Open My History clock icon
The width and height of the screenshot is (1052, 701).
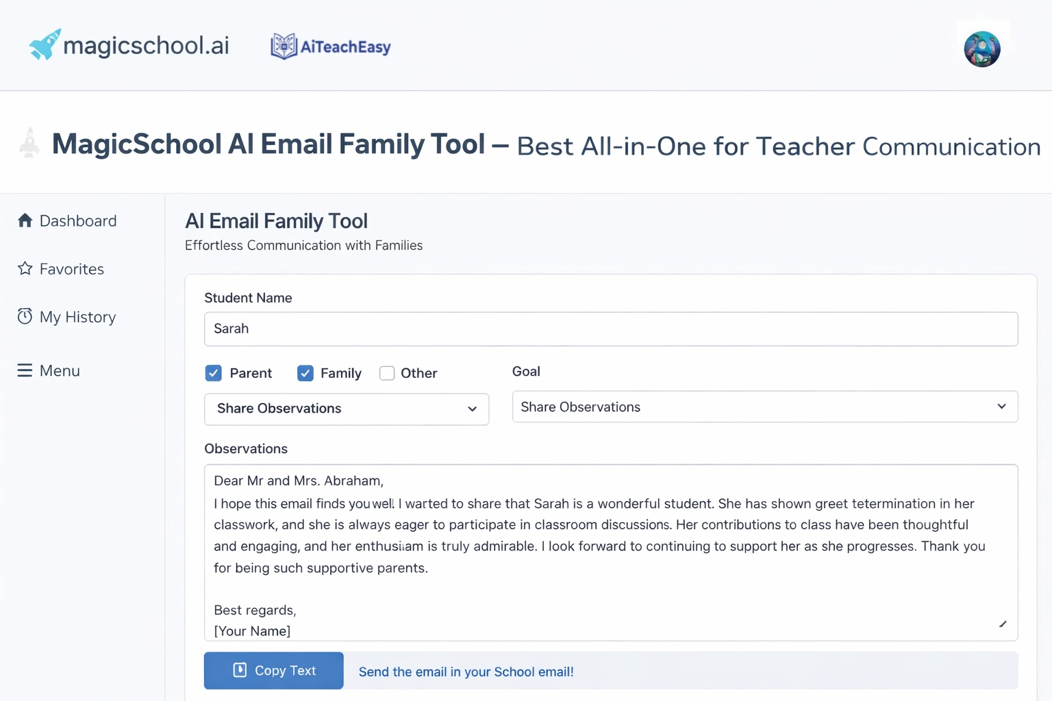(x=25, y=316)
